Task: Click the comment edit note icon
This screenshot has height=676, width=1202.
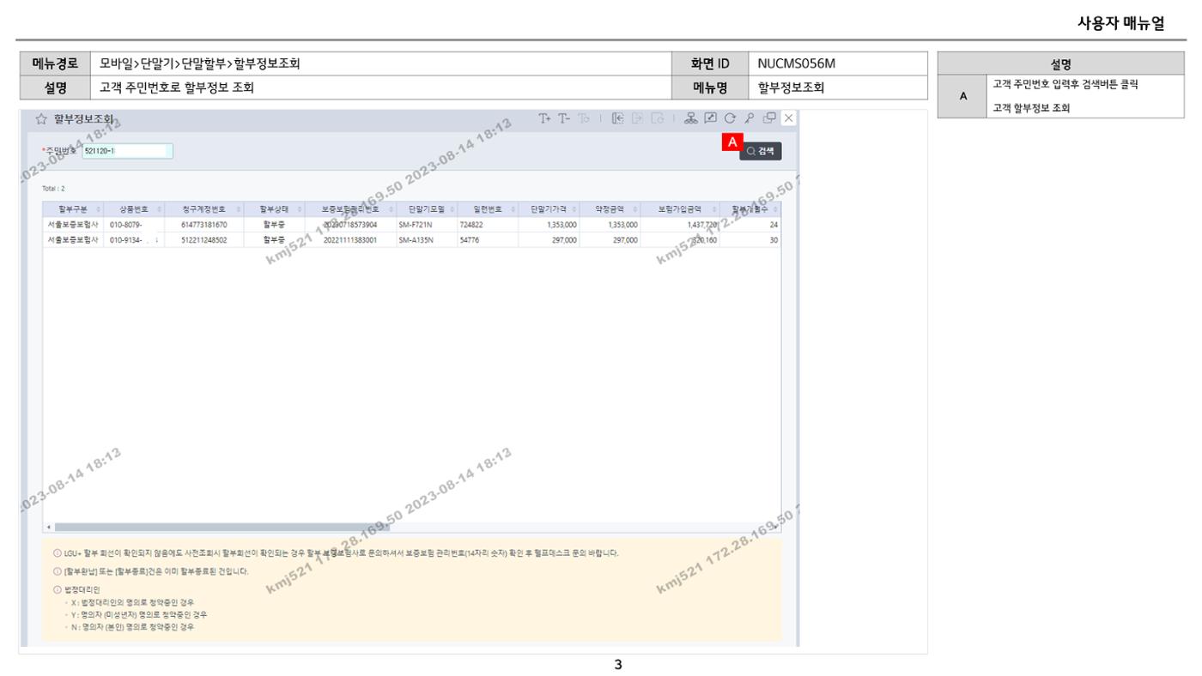Action: [710, 118]
